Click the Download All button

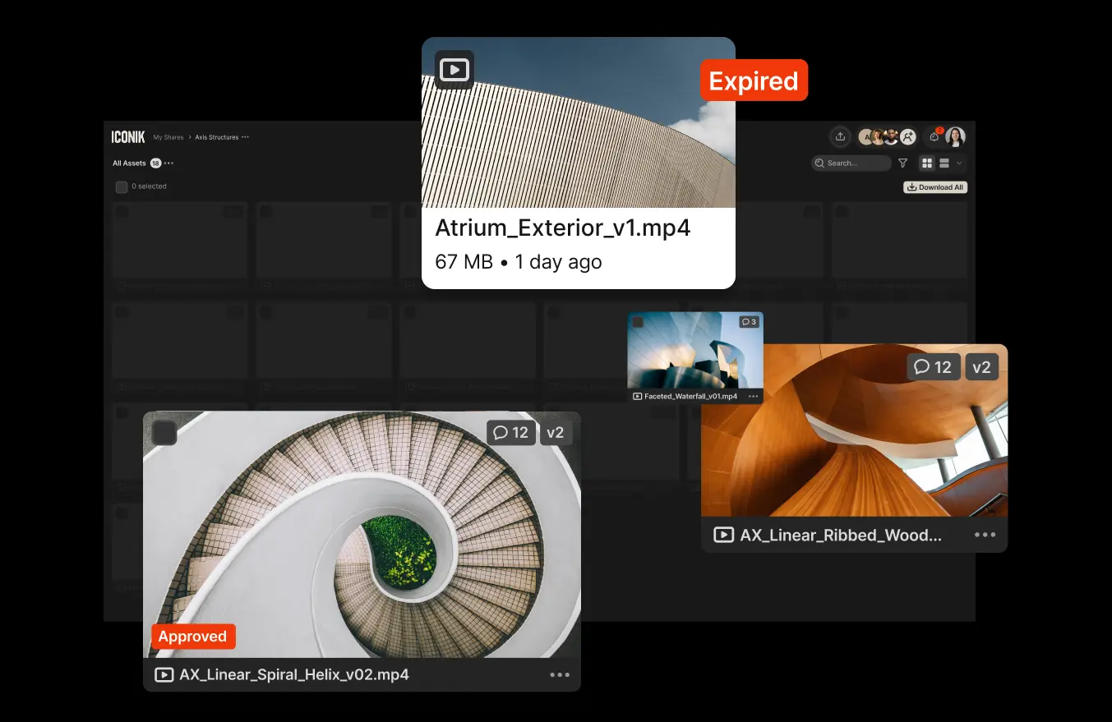tap(934, 187)
